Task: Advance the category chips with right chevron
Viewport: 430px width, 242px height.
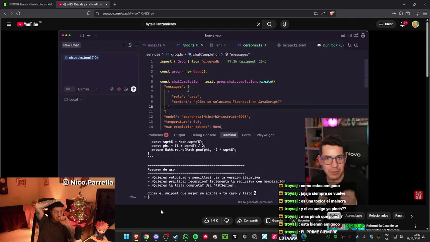Action: pos(412,216)
